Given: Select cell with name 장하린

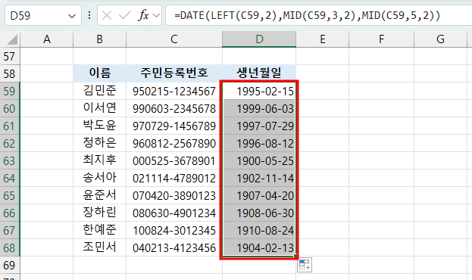Looking at the screenshot, I should coord(100,213).
